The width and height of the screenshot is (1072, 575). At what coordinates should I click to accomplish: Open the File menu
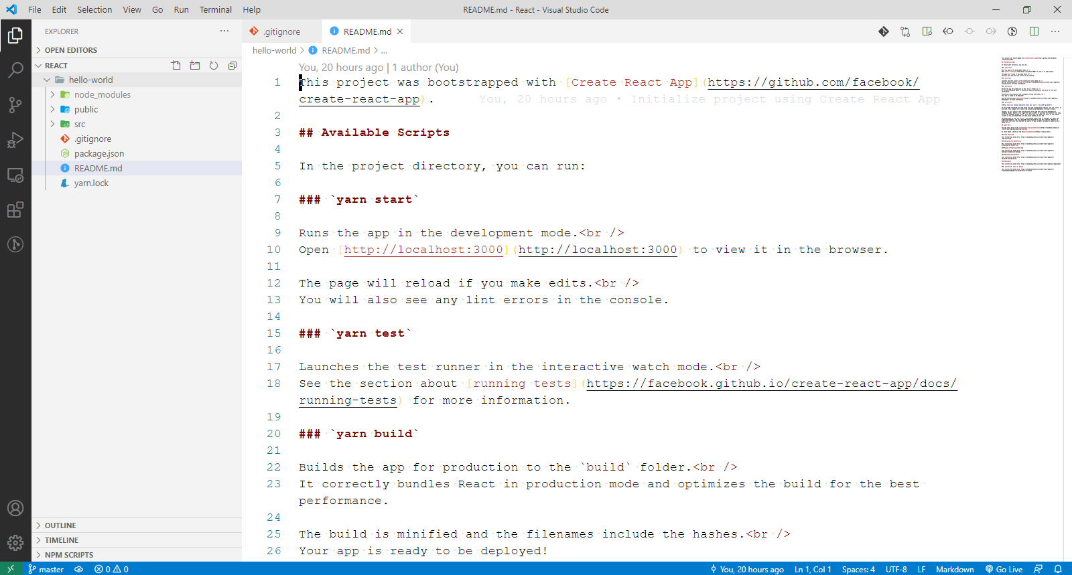coord(35,9)
